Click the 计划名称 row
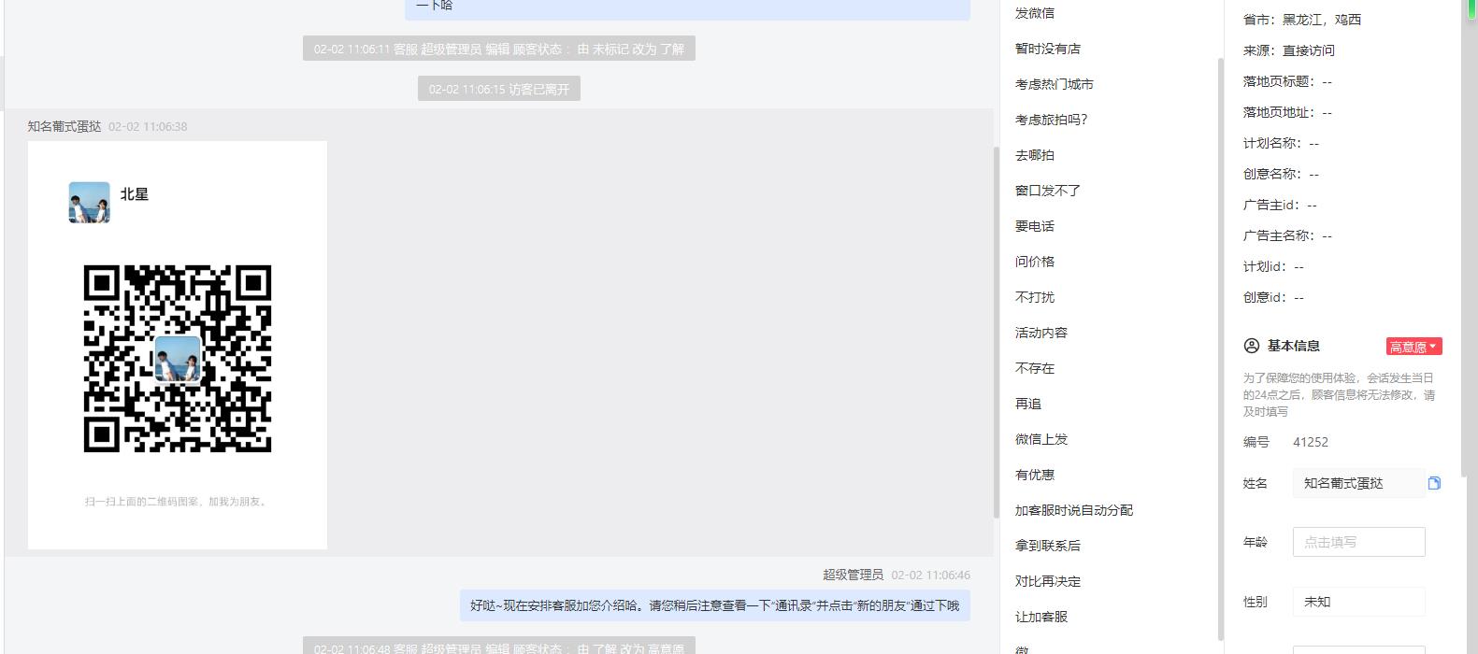 point(1281,143)
